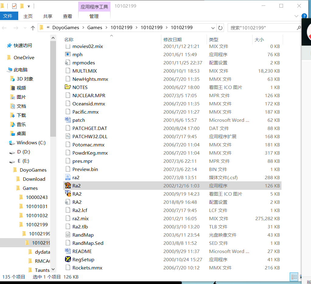Click the chevron after DoyoGames in address bar

[83, 28]
